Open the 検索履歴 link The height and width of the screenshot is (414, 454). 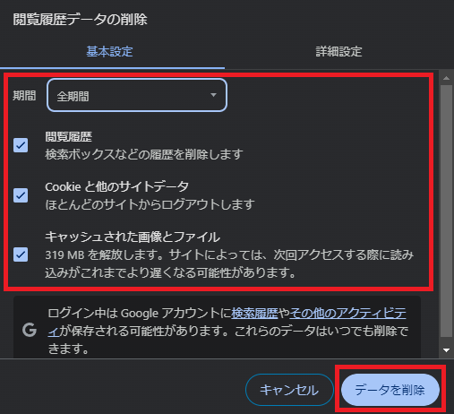(x=254, y=313)
